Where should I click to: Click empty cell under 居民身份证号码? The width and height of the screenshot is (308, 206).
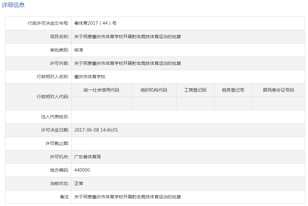coord(278,103)
